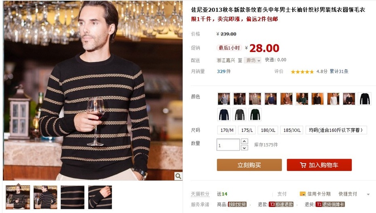Decrease quantity with the down arrow

[x=244, y=148]
